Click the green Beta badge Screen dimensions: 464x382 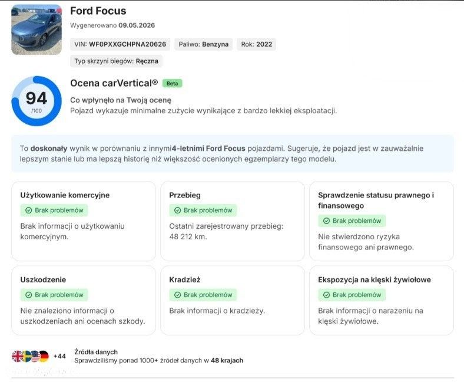172,84
